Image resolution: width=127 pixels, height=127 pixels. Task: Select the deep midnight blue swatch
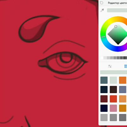point(104,108)
